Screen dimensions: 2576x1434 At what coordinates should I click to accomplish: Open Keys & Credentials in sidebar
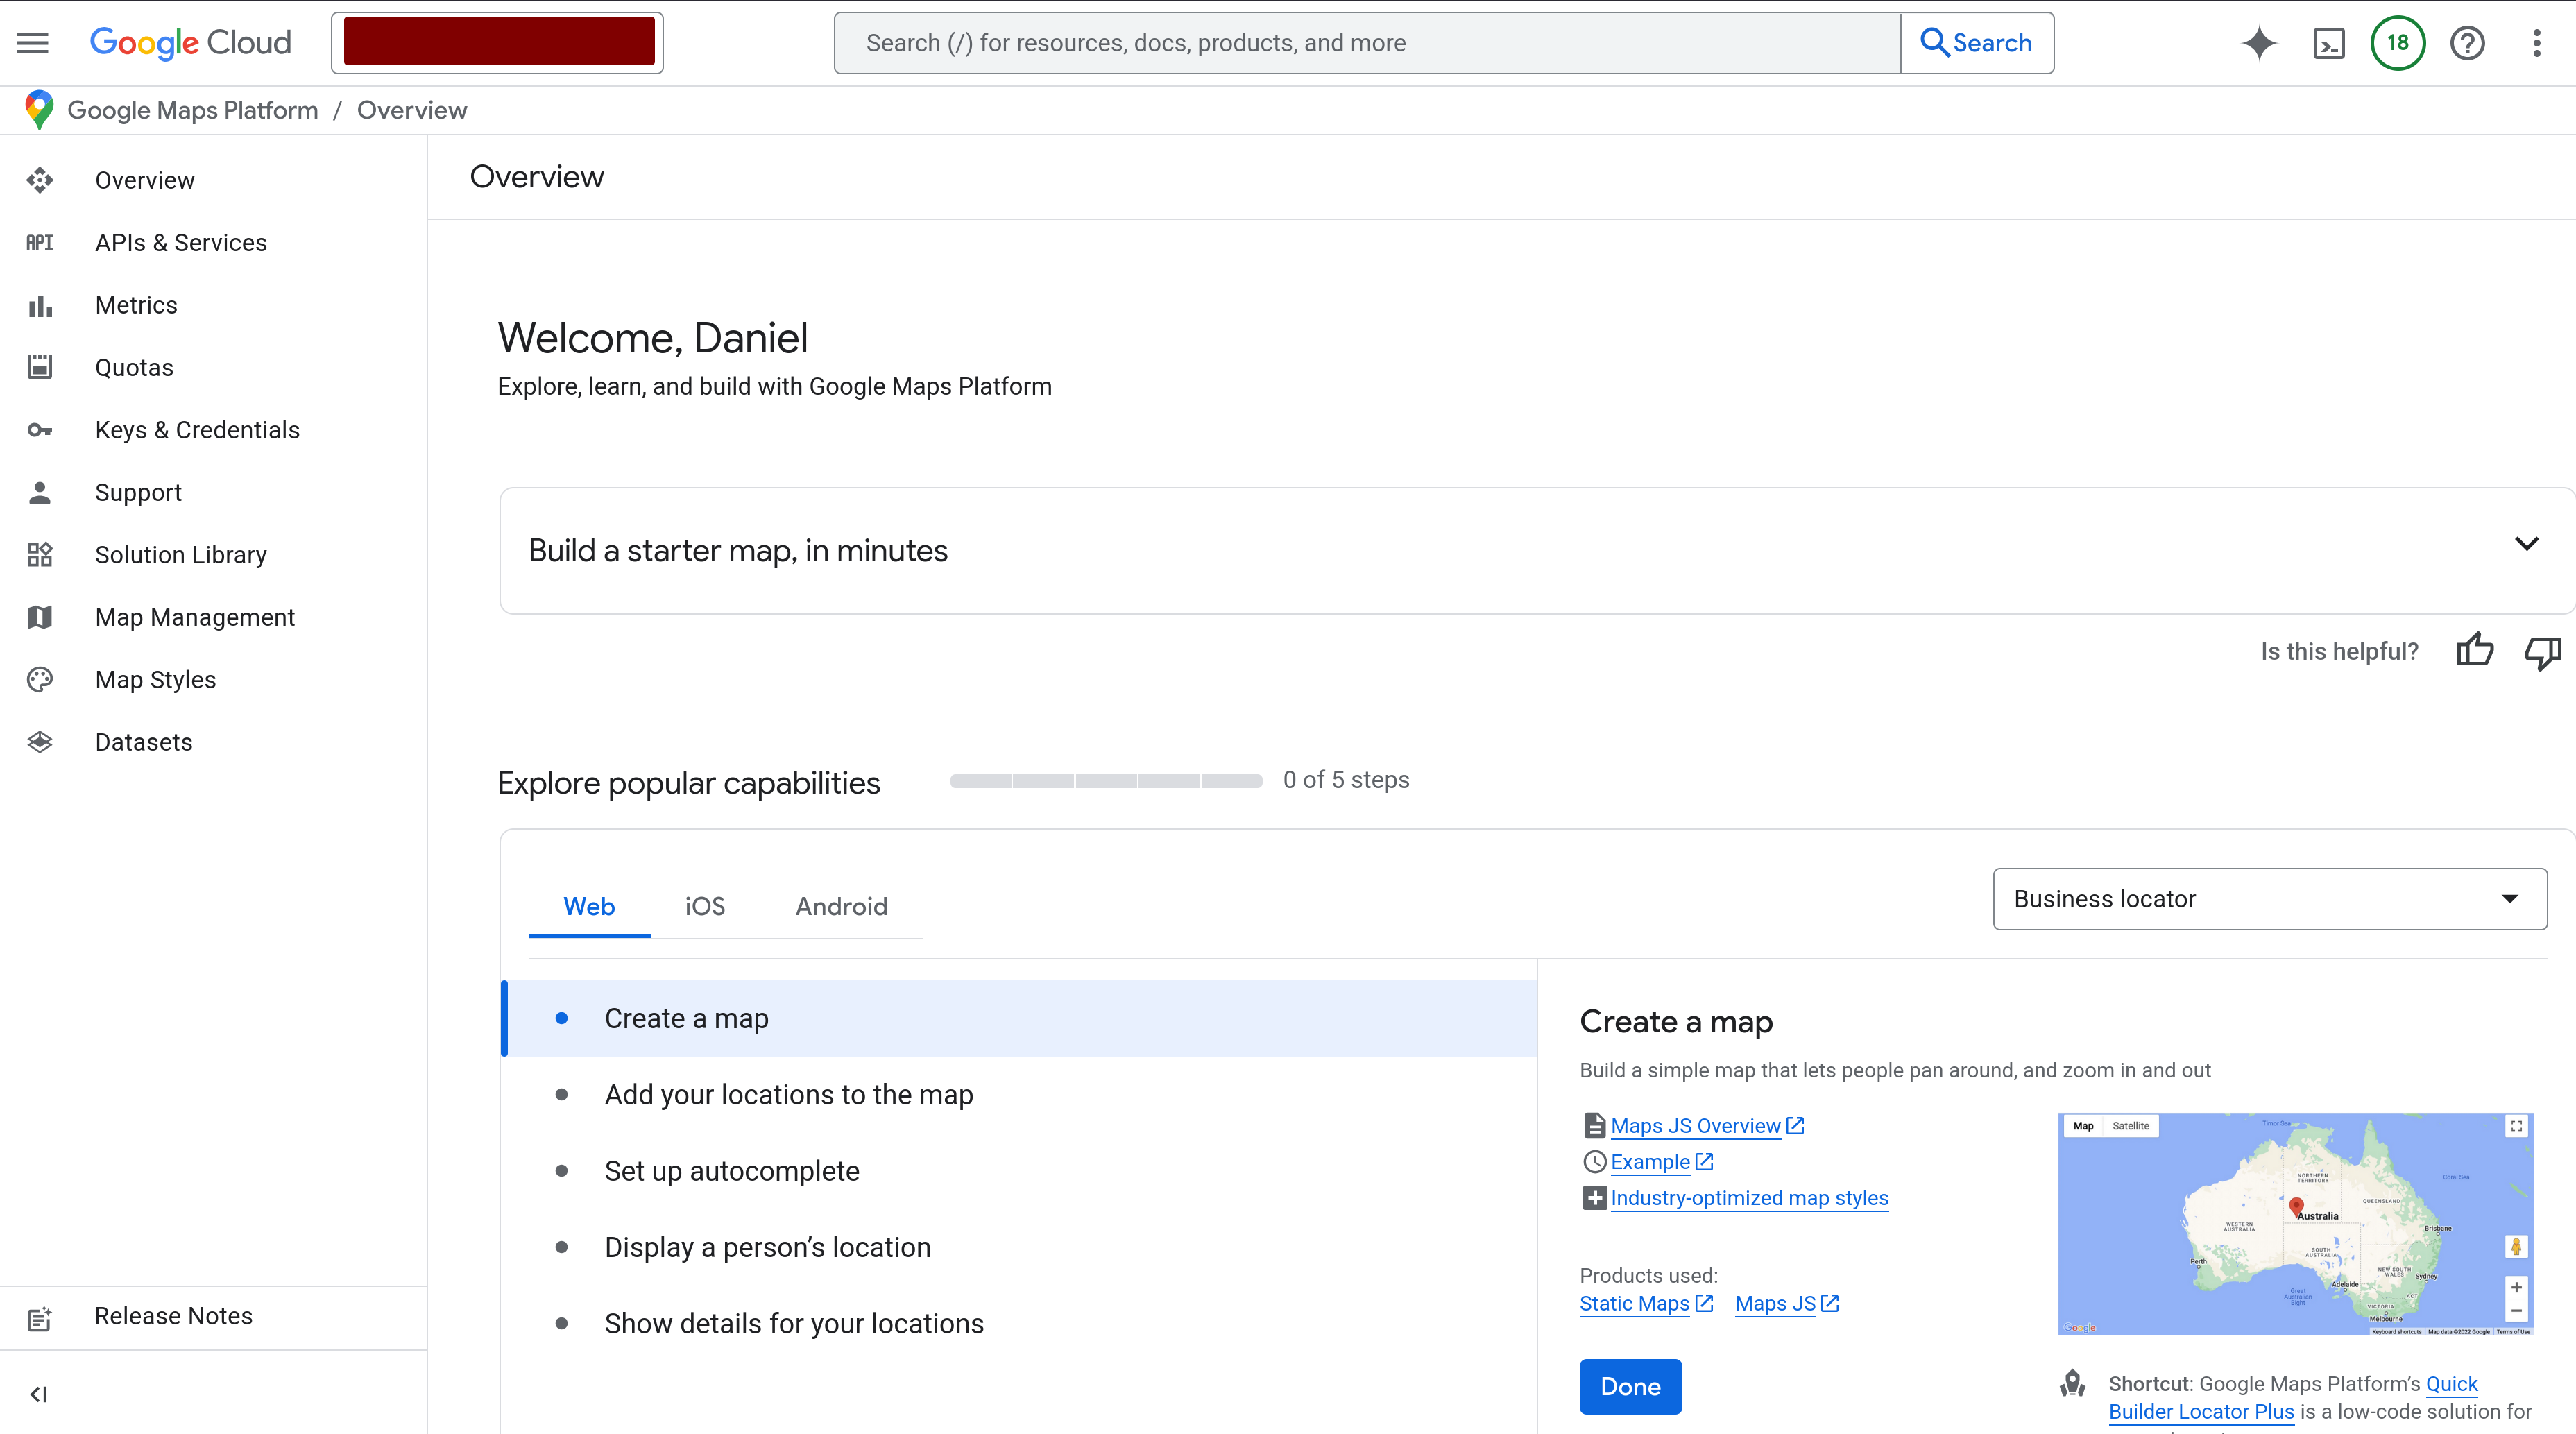point(197,430)
